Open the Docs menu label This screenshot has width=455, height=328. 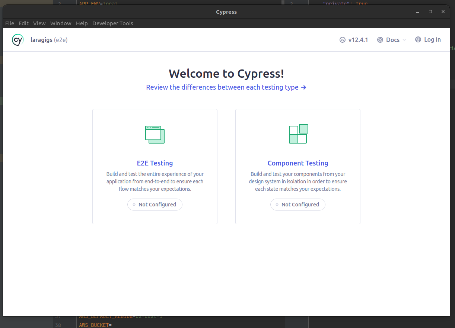coord(393,40)
